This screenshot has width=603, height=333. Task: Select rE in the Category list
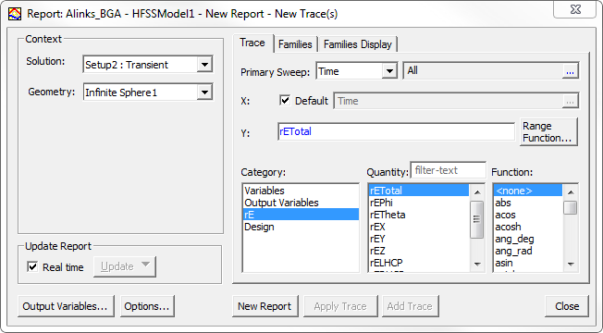[301, 215]
